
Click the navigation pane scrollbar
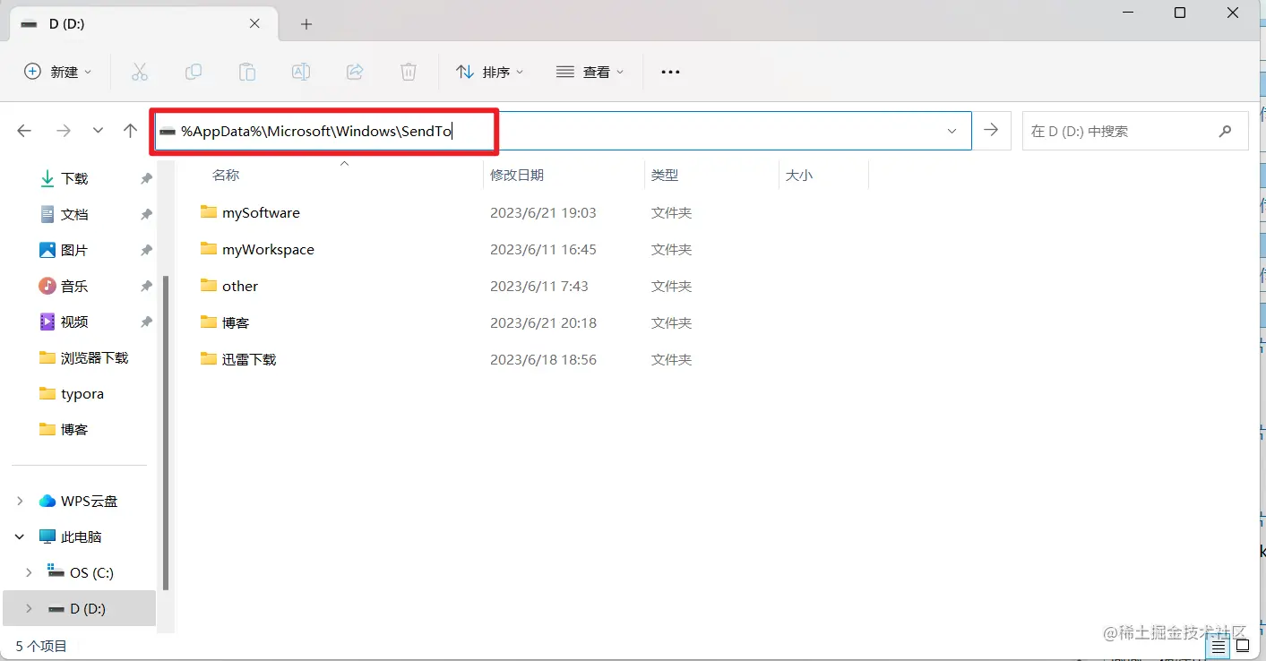(x=166, y=433)
